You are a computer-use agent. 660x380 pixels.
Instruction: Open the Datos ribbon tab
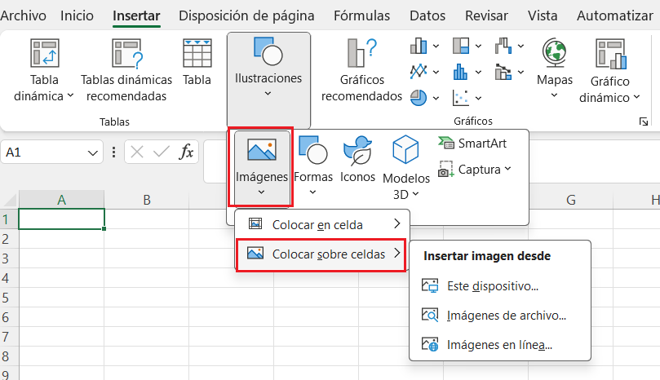click(x=427, y=15)
